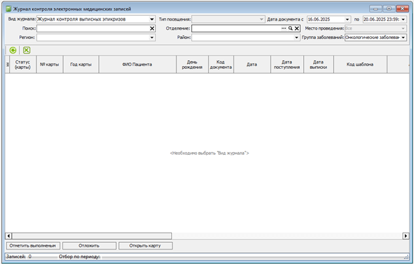Click the ellipsis button in Отделение field
Viewport: 414px width, 264px height.
pyautogui.click(x=284, y=28)
